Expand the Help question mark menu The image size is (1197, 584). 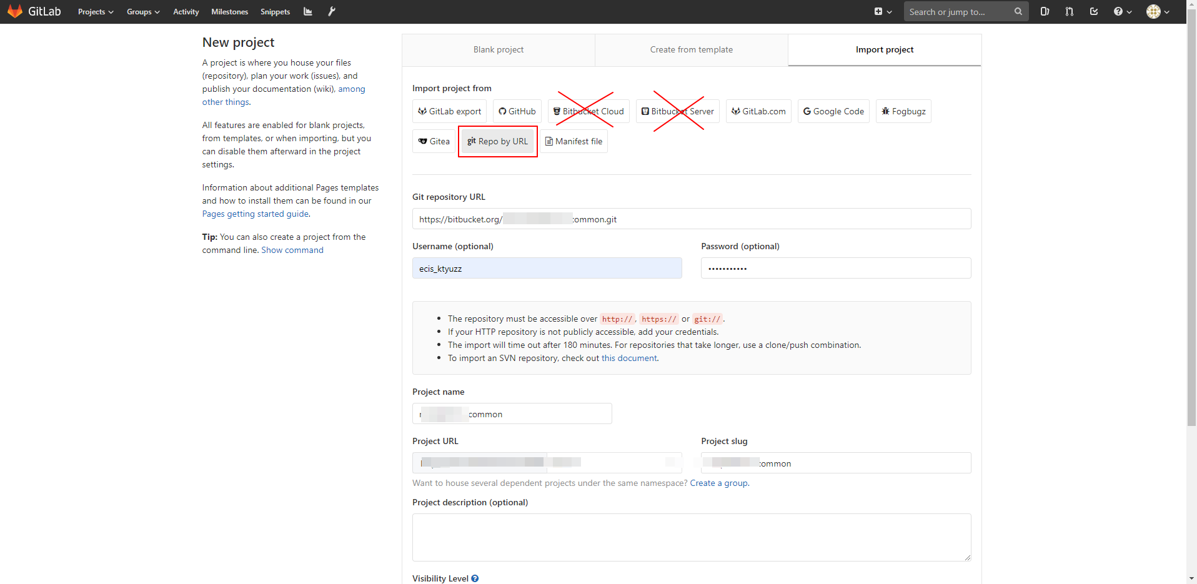pos(1123,11)
